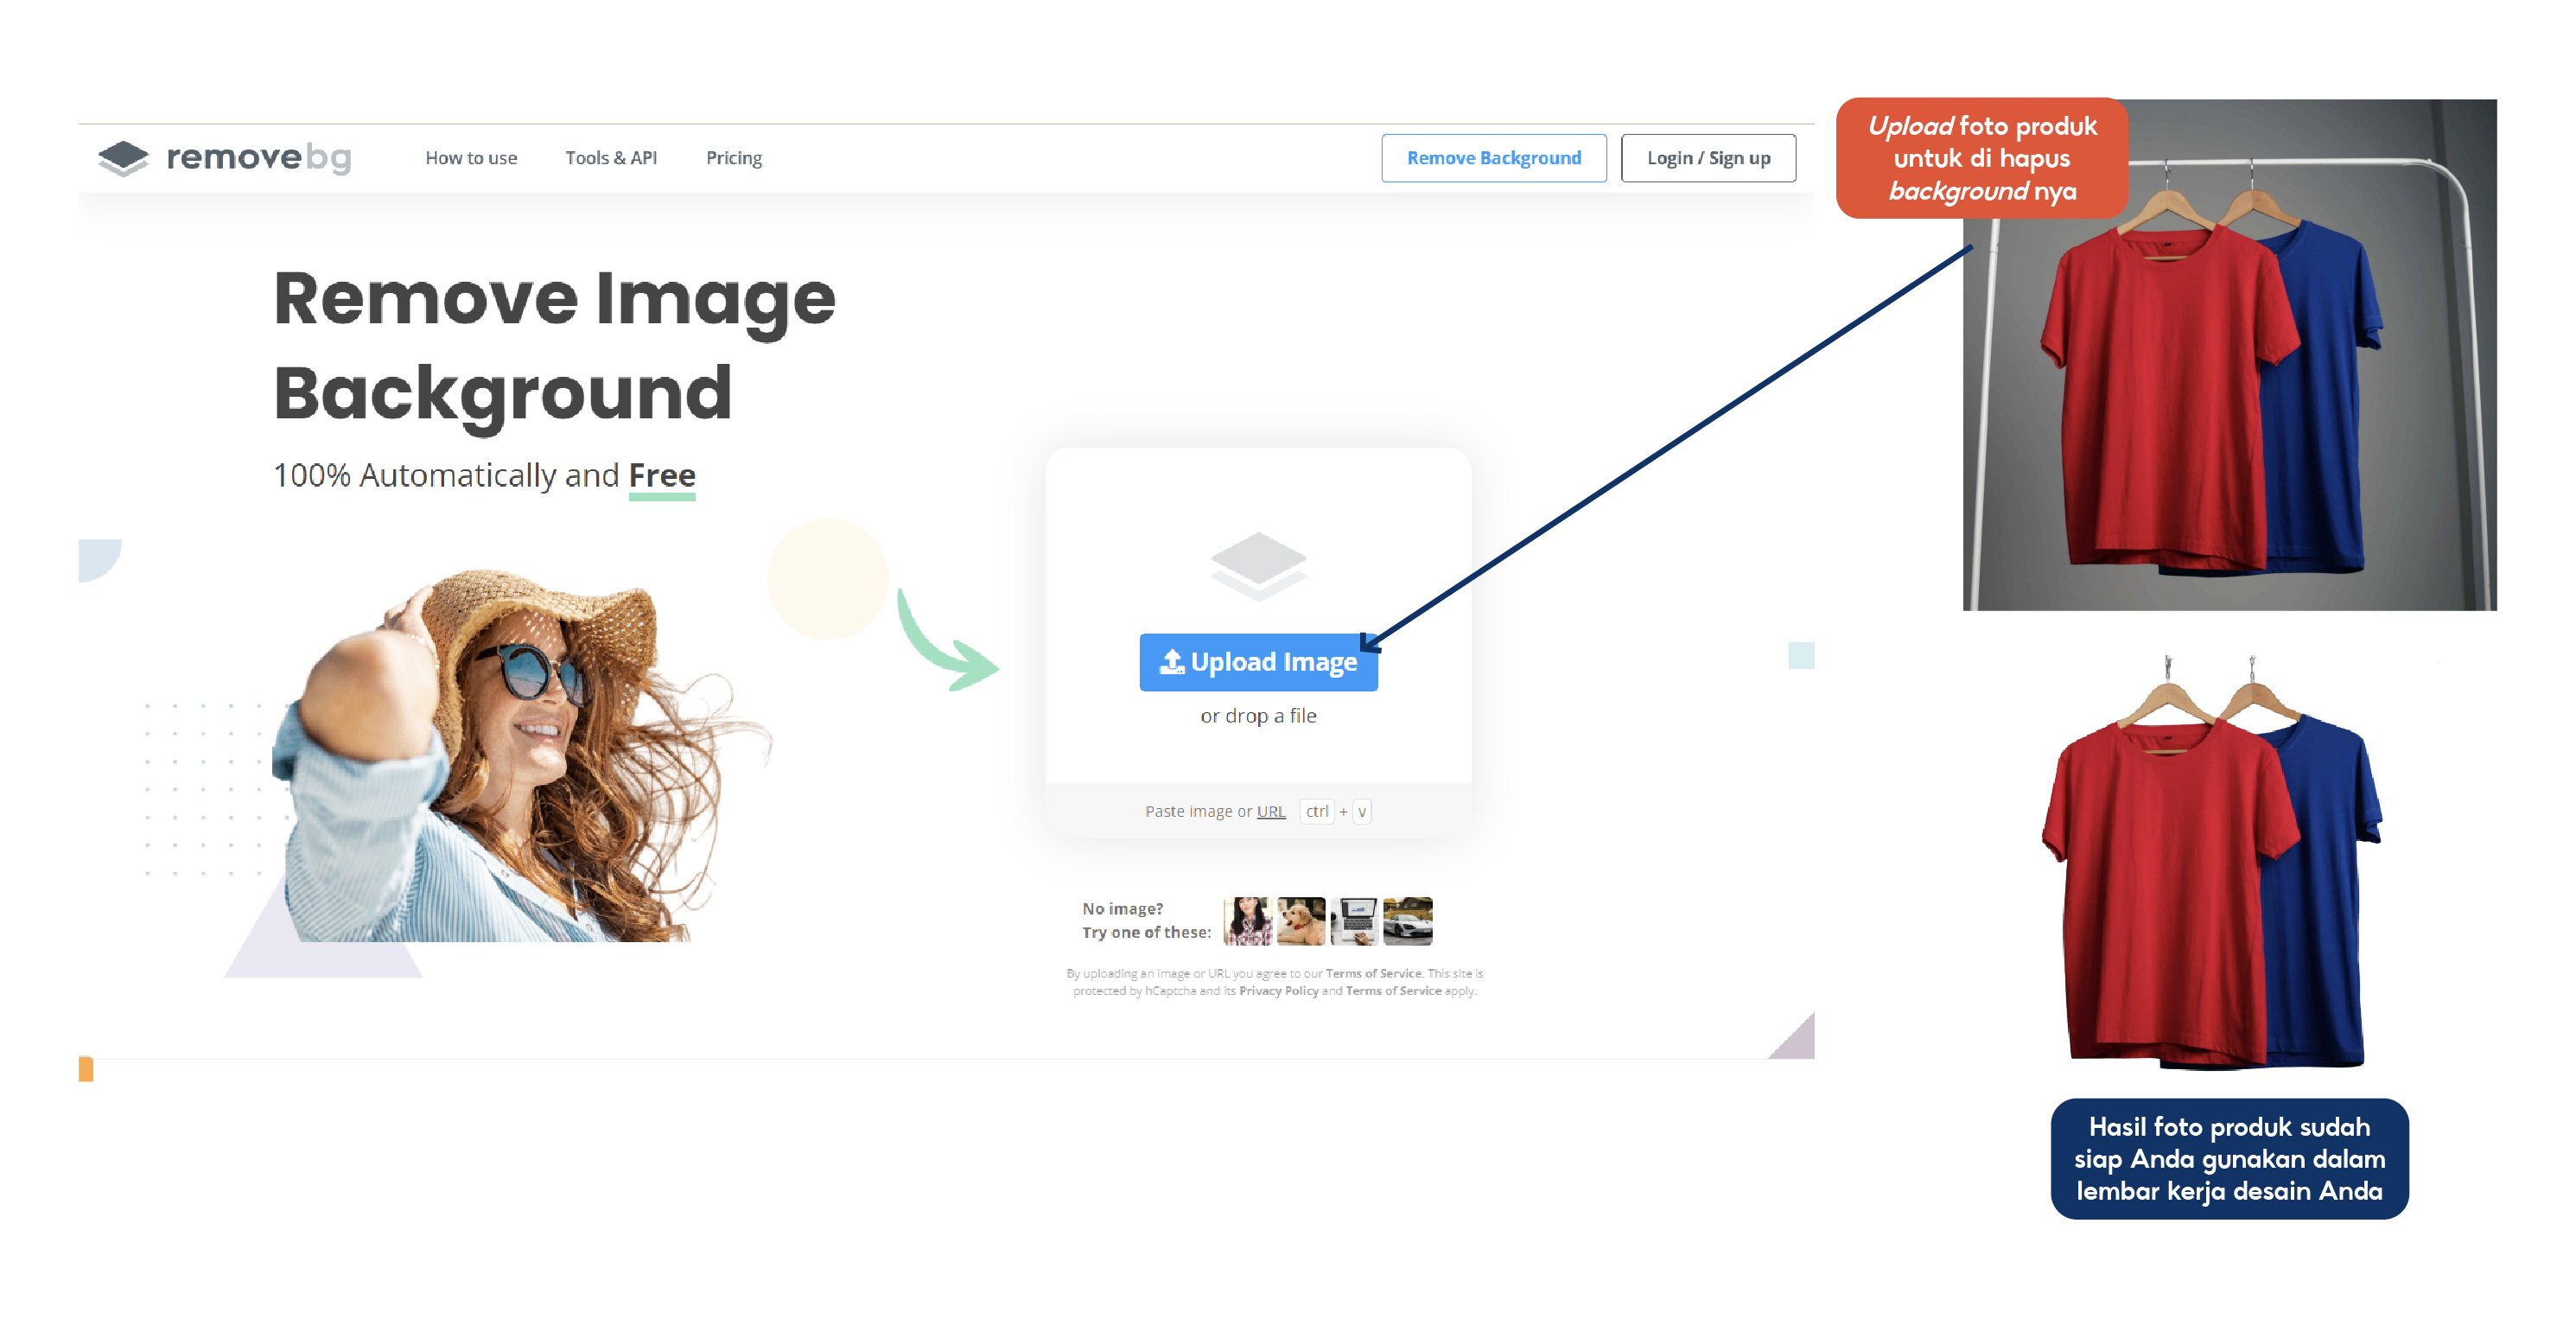The width and height of the screenshot is (2576, 1319).
Task: Select the second sample image thumbnail
Action: click(1303, 922)
